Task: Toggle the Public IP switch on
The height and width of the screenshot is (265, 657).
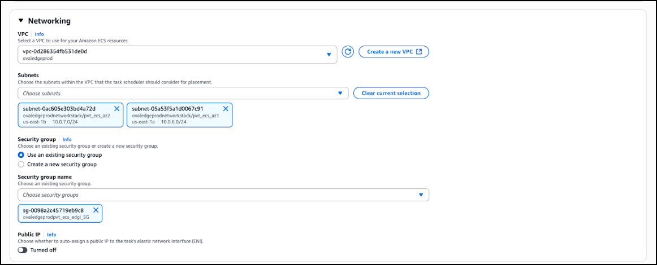Action: point(23,250)
